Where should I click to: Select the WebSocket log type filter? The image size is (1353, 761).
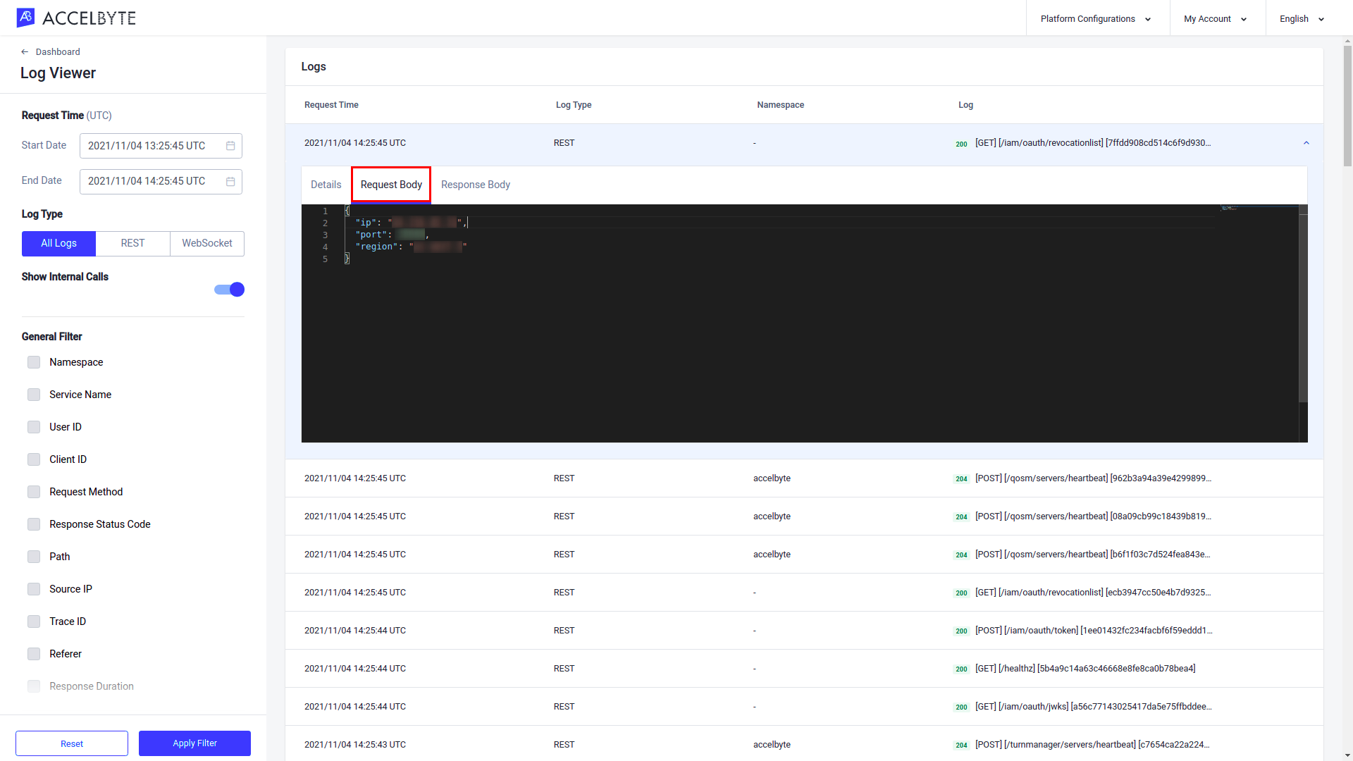coord(206,242)
